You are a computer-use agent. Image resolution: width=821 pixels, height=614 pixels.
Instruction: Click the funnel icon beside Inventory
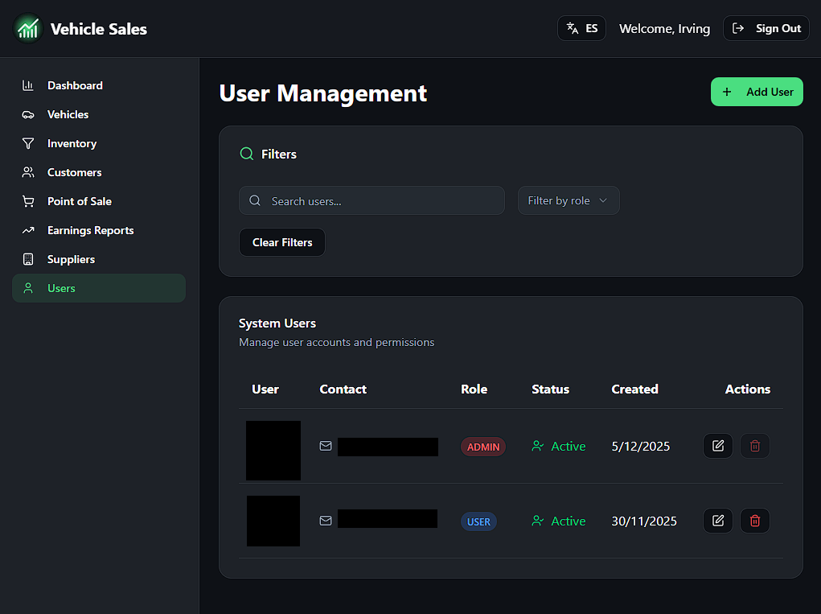pos(28,143)
